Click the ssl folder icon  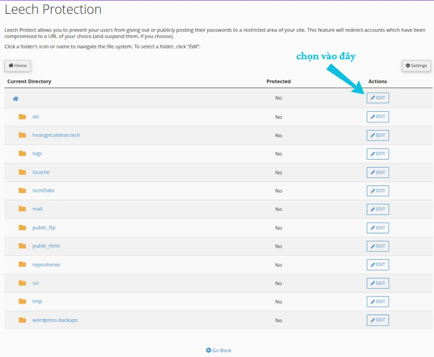click(22, 283)
